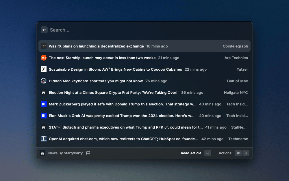Click the '25 mins ago' timestamp
The width and height of the screenshot is (289, 181).
pos(156,81)
